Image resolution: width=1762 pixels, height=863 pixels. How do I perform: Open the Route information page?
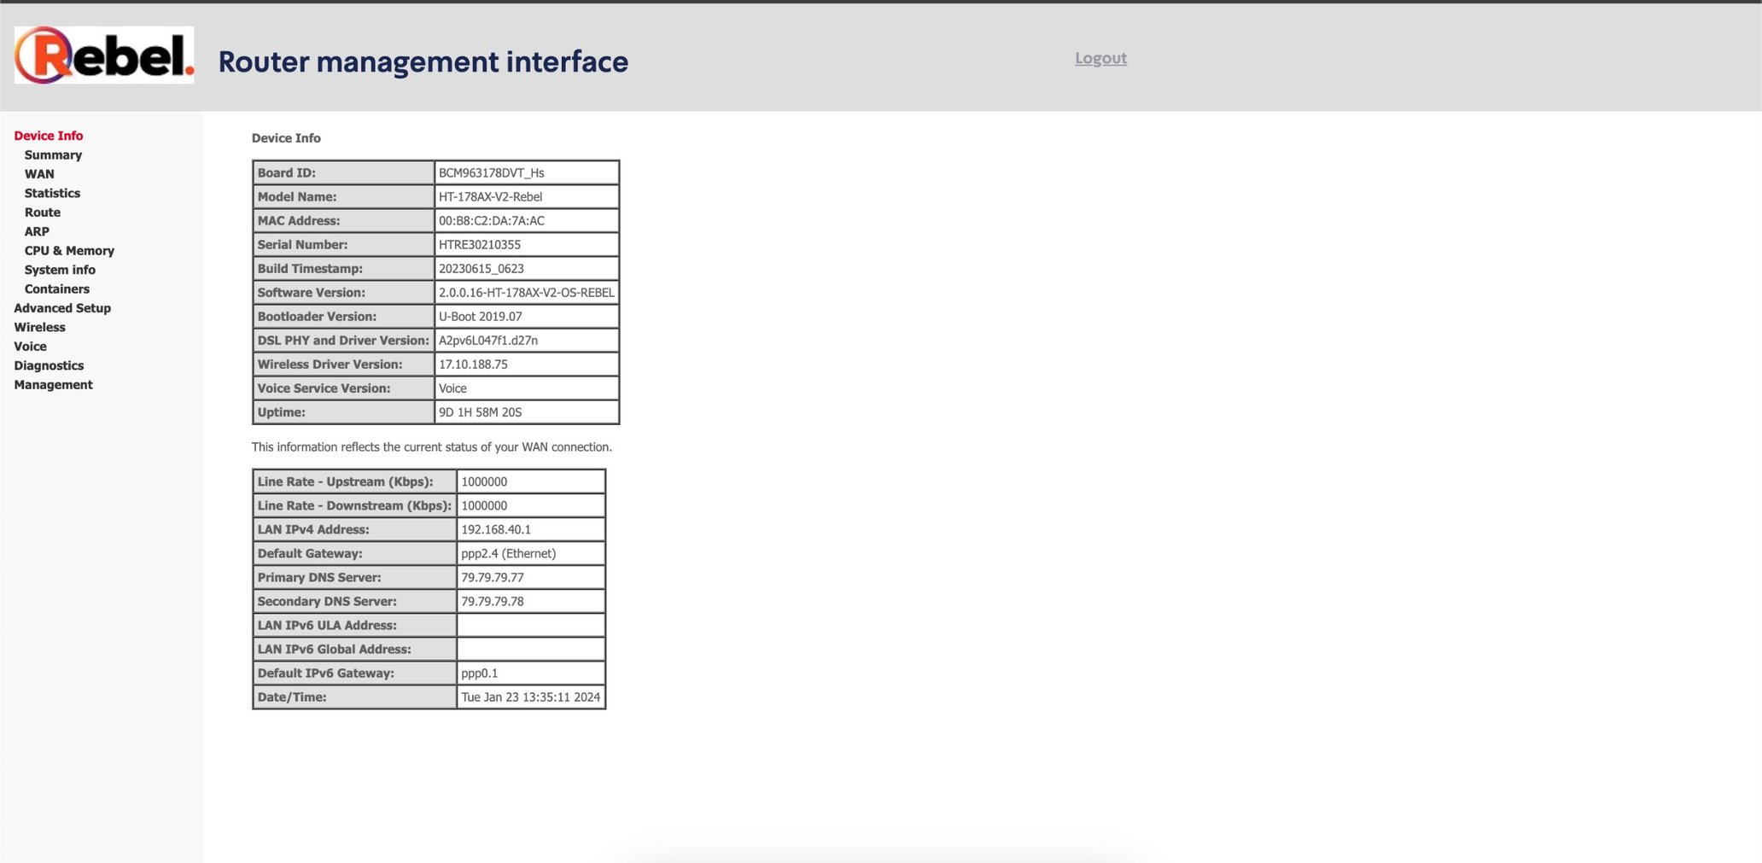click(44, 212)
